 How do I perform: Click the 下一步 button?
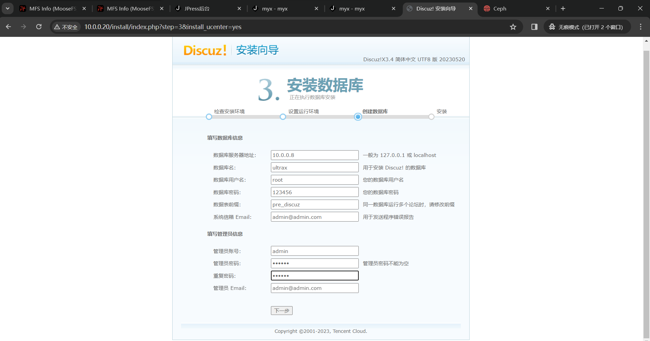(282, 311)
